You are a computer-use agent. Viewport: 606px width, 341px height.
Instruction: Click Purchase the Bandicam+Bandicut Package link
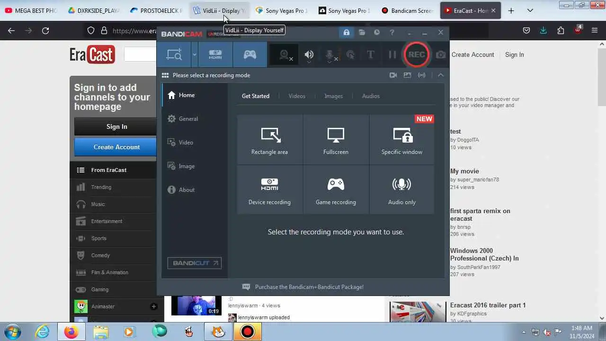309,287
